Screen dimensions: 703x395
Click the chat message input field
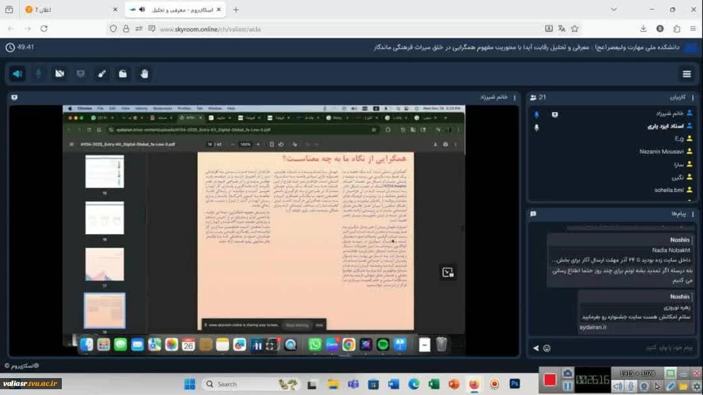tap(618, 348)
